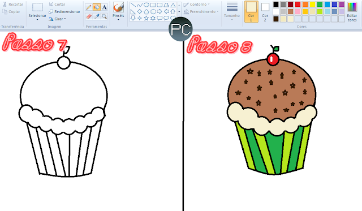This screenshot has width=362, height=211.
Task: Choose the straight Line shape
Action: 133,5
